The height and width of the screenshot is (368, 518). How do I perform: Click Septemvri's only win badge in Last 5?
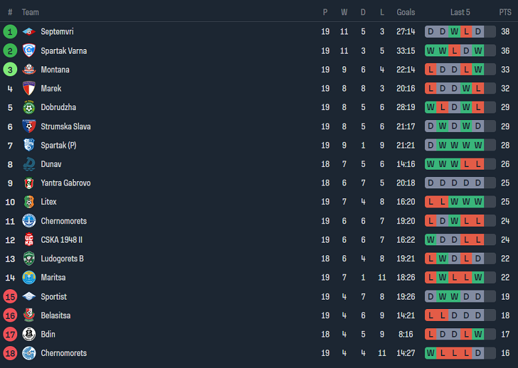click(x=454, y=32)
